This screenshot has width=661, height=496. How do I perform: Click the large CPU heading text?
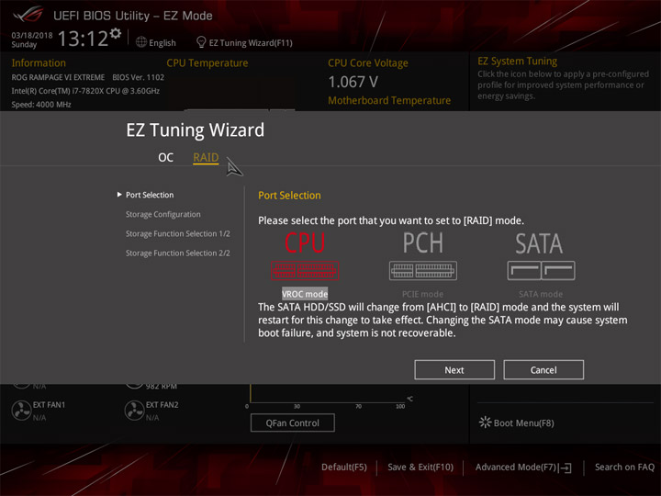click(305, 242)
